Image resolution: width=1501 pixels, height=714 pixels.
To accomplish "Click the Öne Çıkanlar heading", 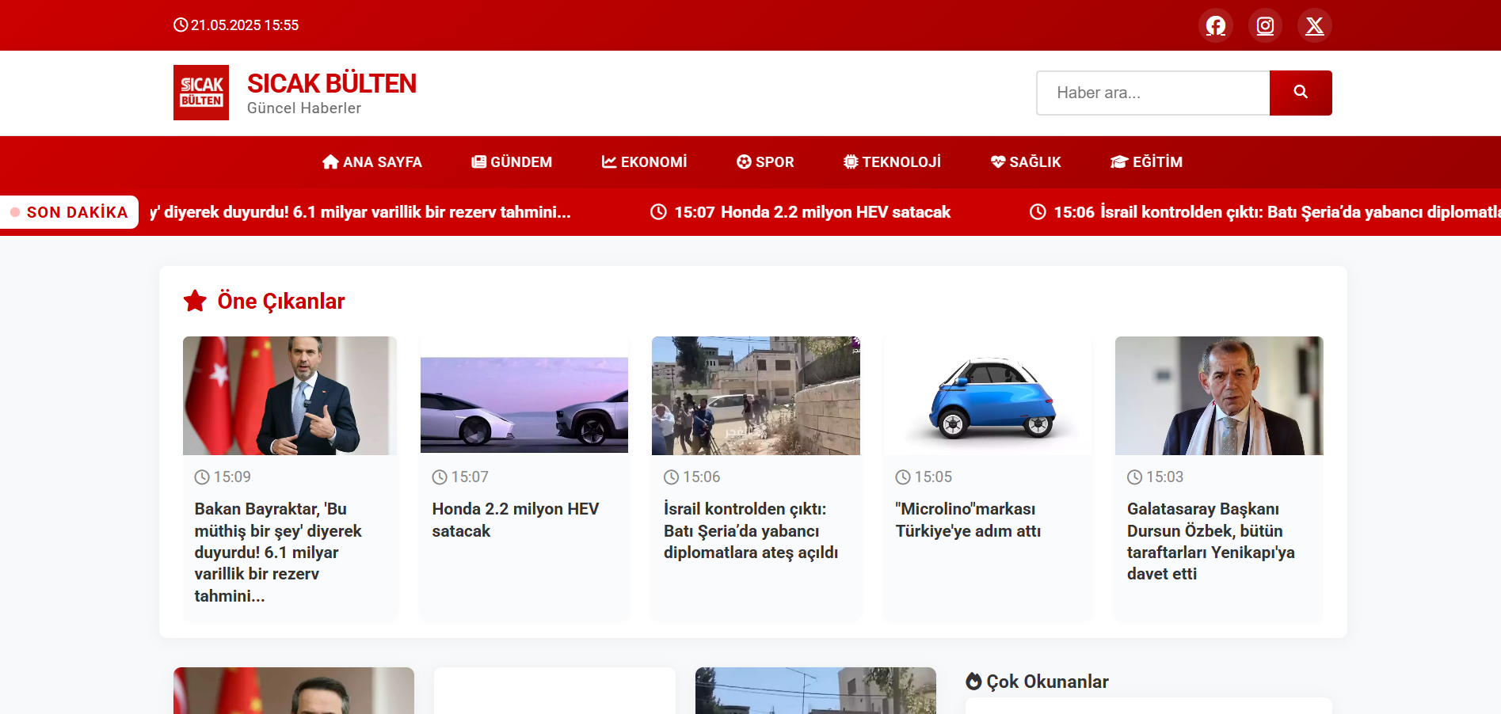I will tap(281, 301).
